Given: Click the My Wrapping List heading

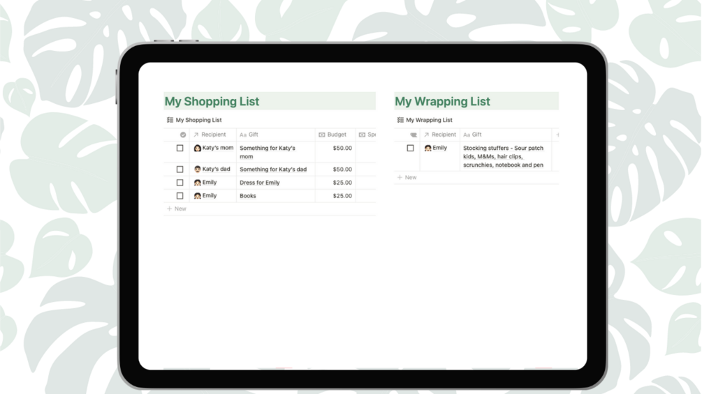Looking at the screenshot, I should pos(442,101).
